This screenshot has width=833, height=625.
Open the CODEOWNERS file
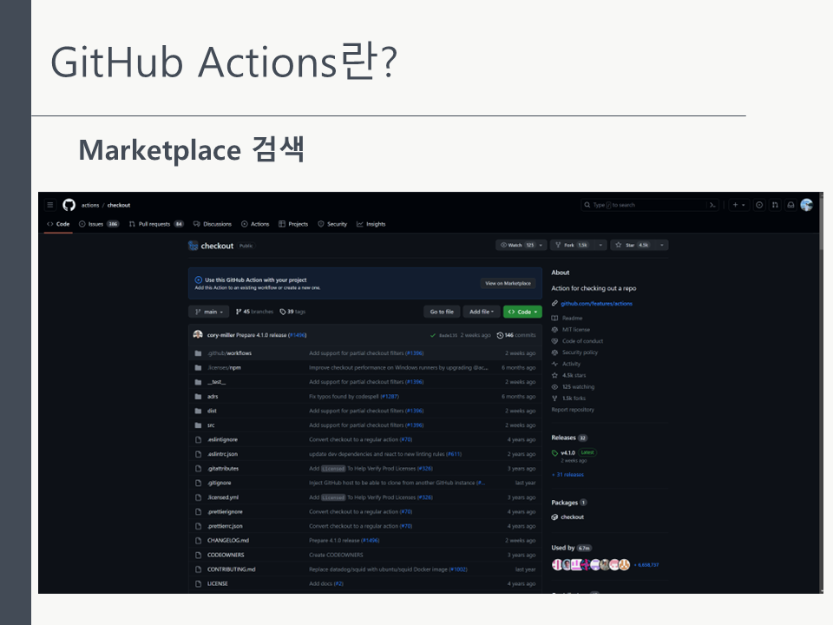[226, 555]
